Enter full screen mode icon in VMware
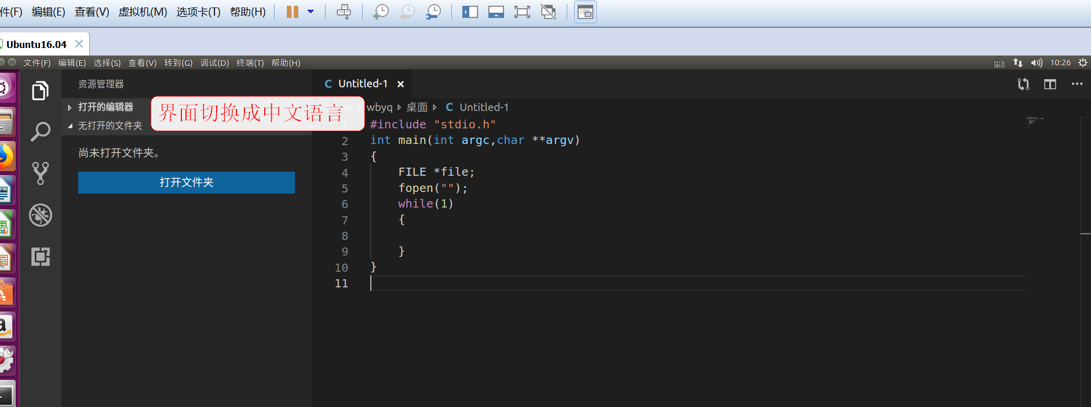Screen dimensions: 1091x407 pos(522,12)
